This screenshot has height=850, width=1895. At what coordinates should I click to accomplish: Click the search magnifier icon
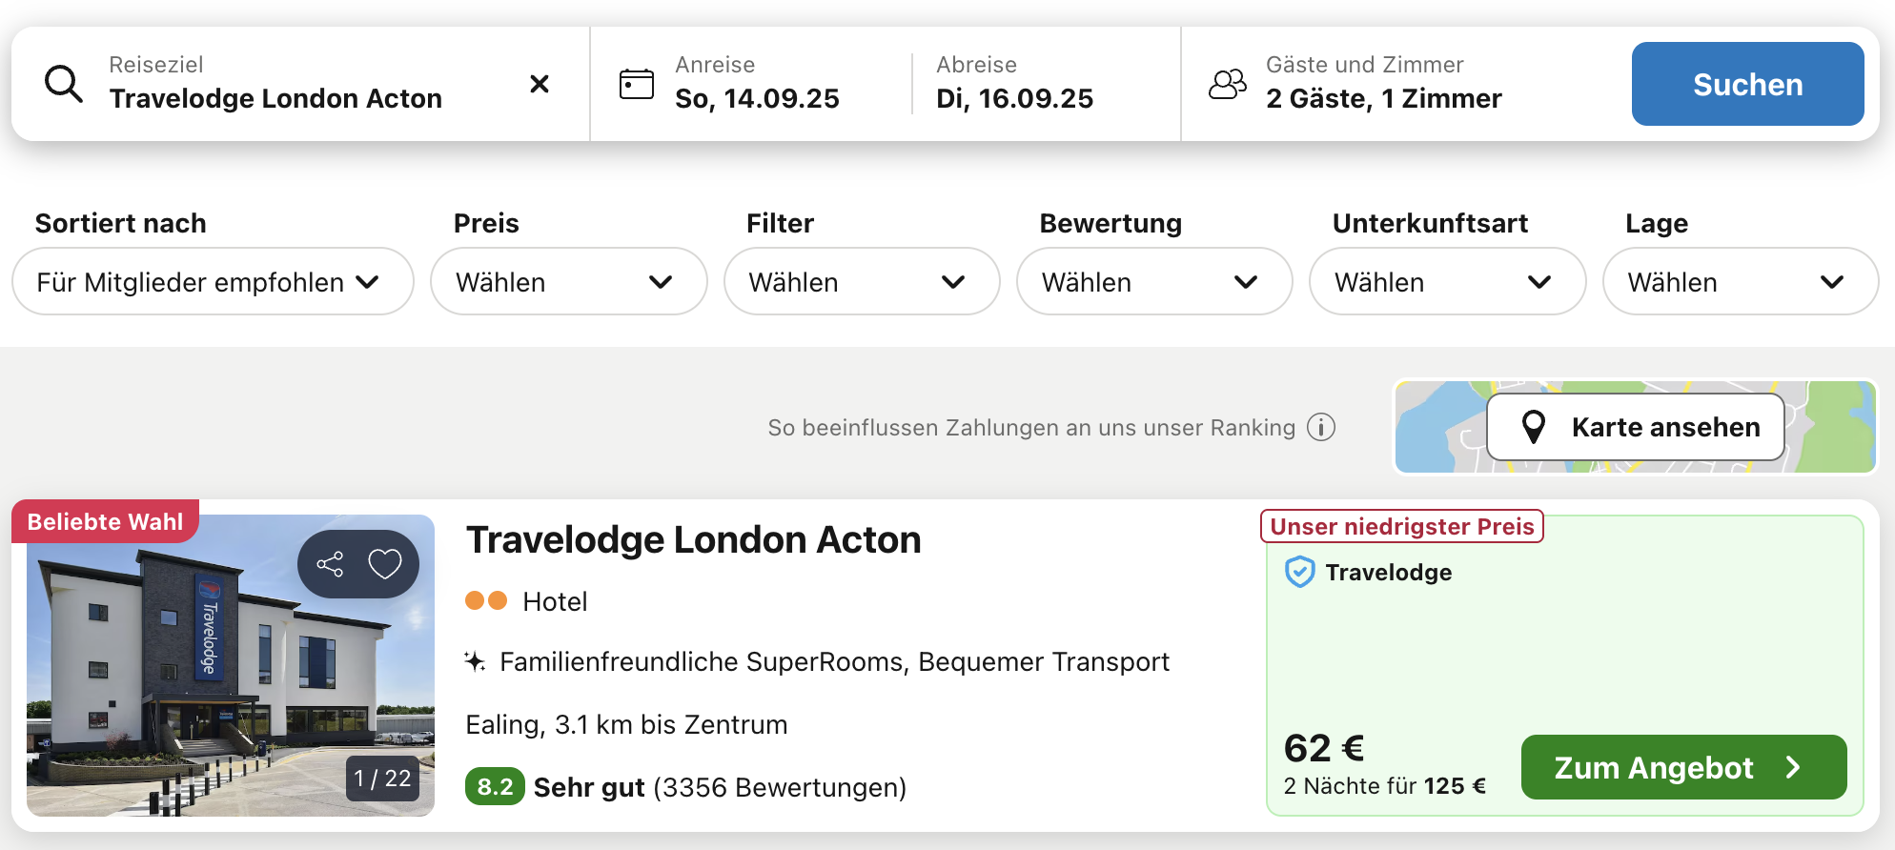pos(64,84)
